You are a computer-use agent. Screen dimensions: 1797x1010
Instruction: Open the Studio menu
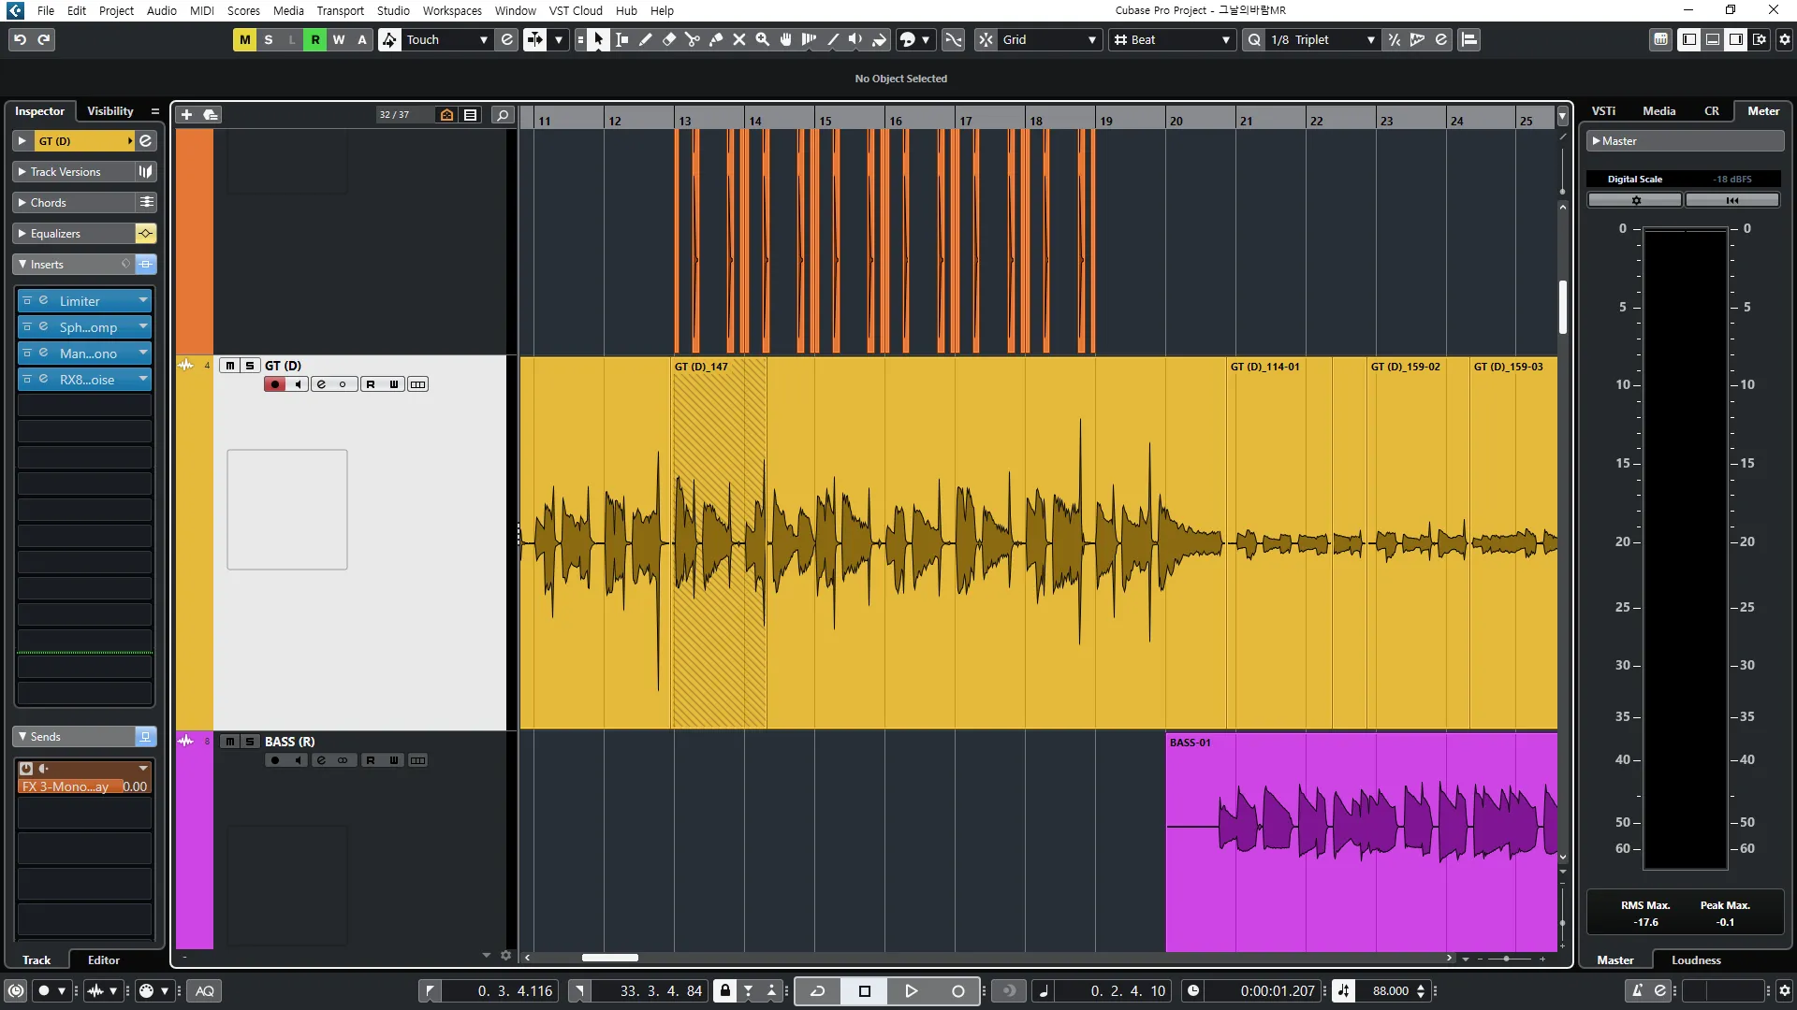coord(393,10)
